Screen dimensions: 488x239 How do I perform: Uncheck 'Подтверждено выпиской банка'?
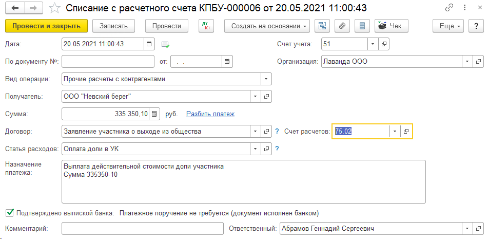pyautogui.click(x=10, y=213)
